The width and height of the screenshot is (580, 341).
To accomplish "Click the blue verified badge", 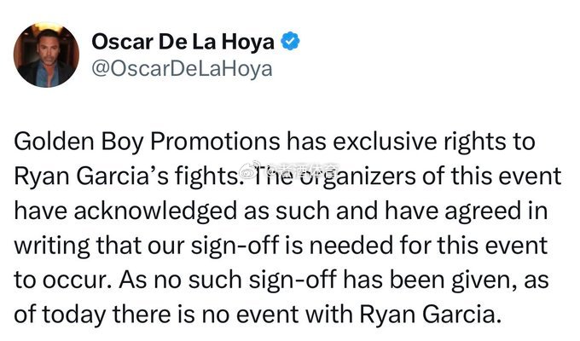I will [x=290, y=41].
